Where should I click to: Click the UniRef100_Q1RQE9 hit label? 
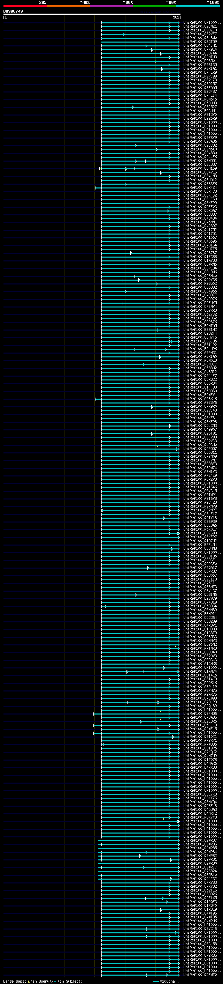(200, 910)
